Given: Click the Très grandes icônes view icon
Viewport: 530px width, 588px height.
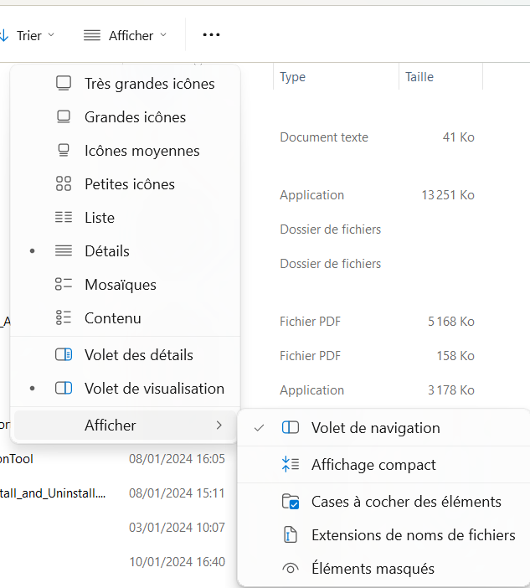Looking at the screenshot, I should click(x=64, y=84).
